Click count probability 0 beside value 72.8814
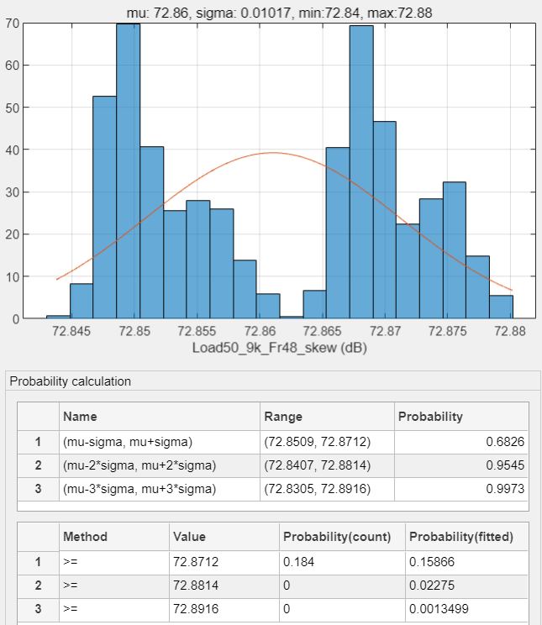 [x=342, y=586]
